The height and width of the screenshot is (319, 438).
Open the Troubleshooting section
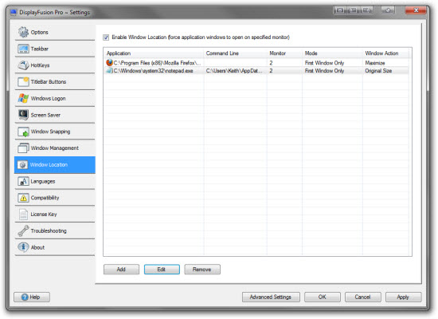pyautogui.click(x=55, y=230)
